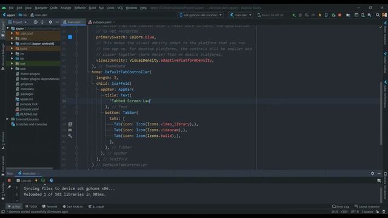Click the locate-in-project target icon
The width and height of the screenshot is (388, 218).
tap(36, 22)
